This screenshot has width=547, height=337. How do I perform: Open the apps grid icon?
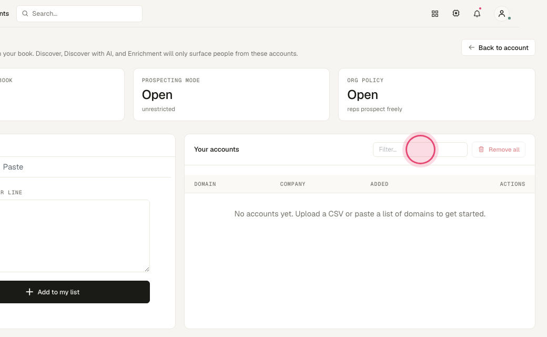[434, 14]
